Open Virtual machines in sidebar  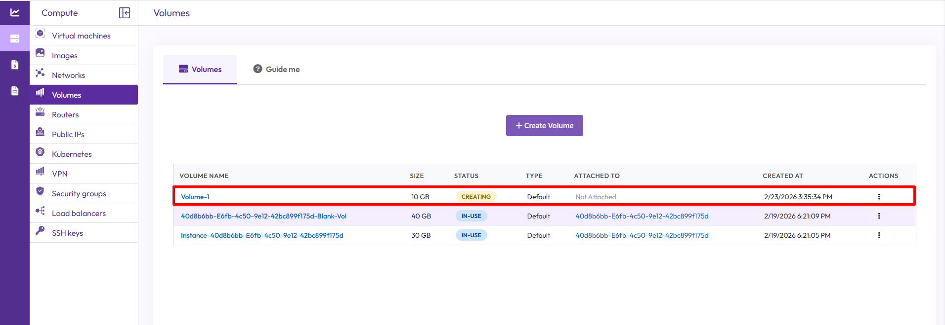81,36
